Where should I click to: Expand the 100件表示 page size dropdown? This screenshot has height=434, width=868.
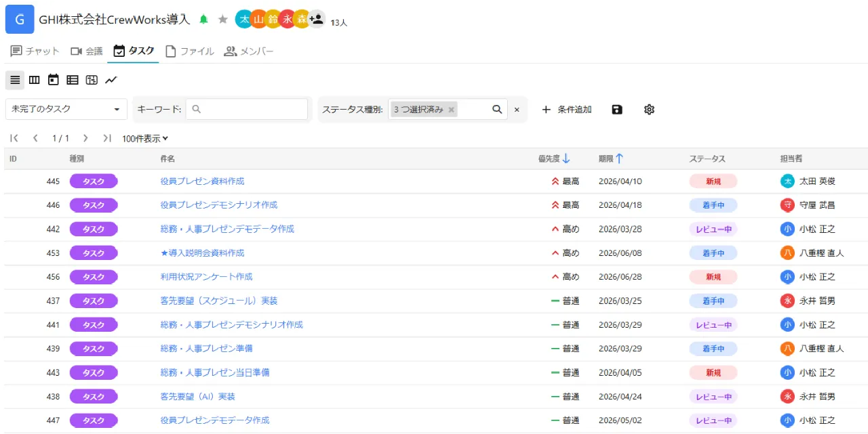(x=145, y=138)
